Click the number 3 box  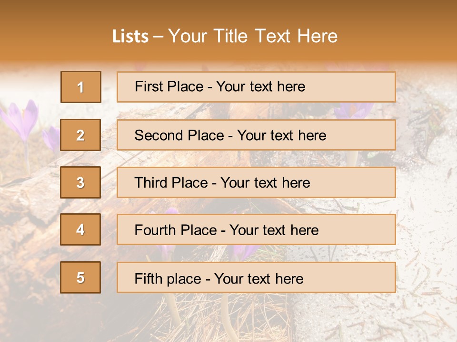click(80, 182)
